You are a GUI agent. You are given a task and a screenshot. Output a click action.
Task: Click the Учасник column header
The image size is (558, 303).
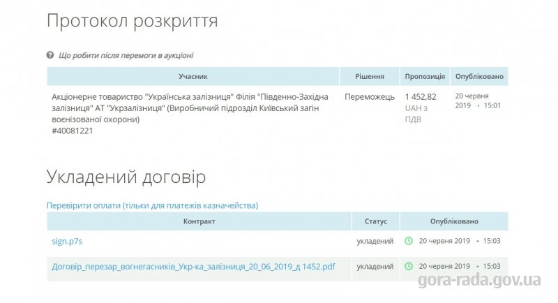pyautogui.click(x=193, y=76)
